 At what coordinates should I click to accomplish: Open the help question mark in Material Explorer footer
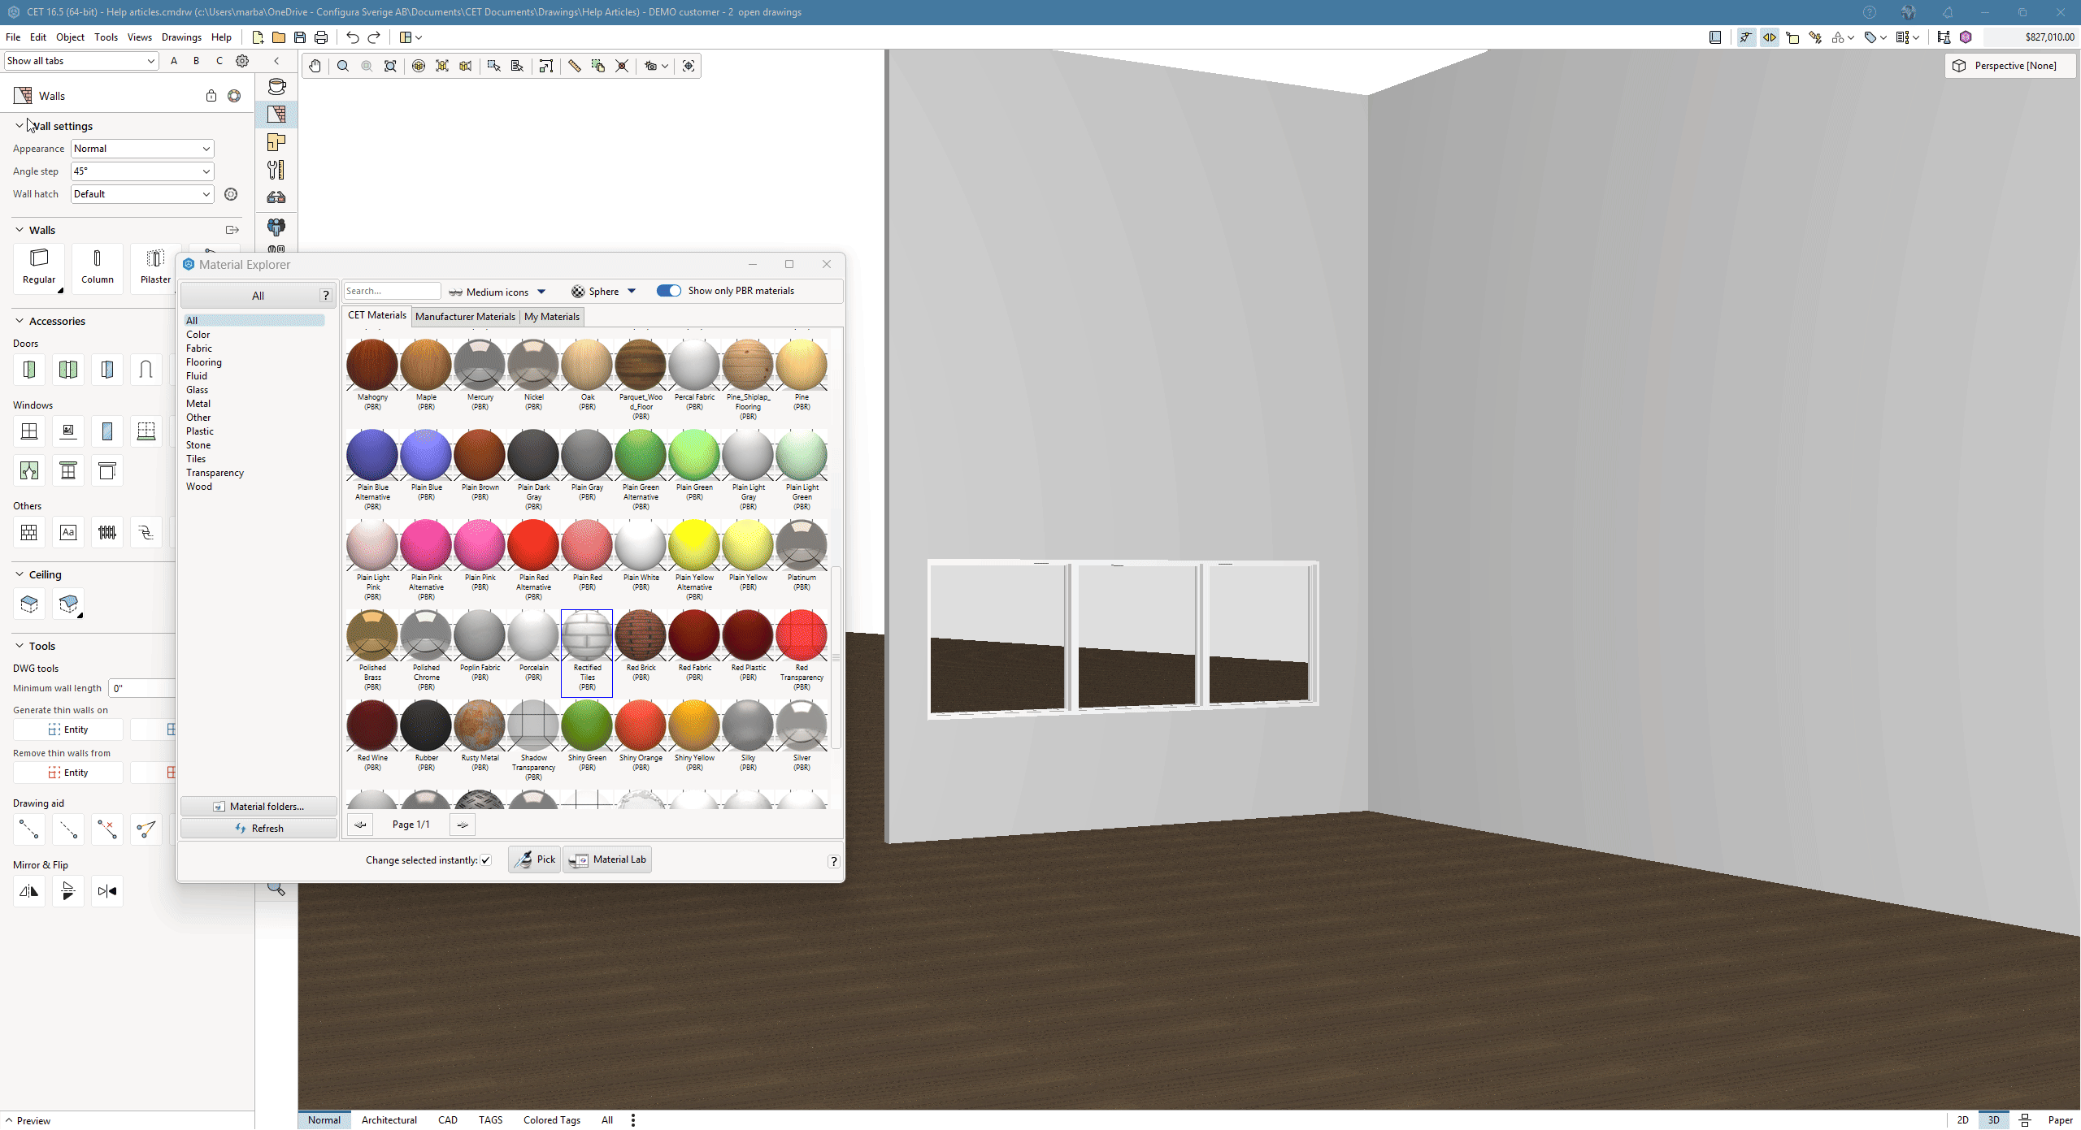click(x=834, y=861)
